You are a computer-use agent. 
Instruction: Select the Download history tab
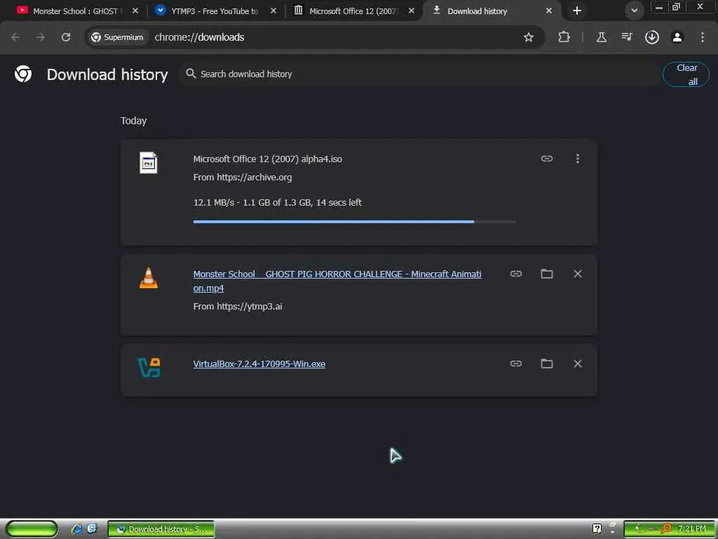[477, 11]
